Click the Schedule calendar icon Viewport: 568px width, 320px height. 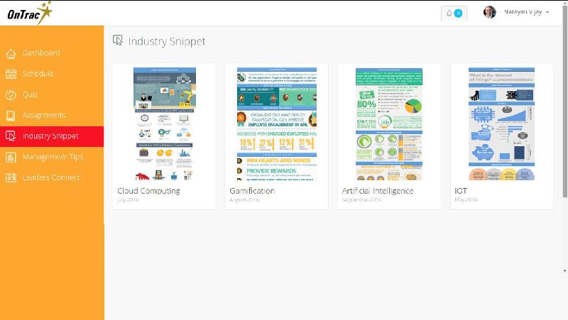tap(11, 74)
